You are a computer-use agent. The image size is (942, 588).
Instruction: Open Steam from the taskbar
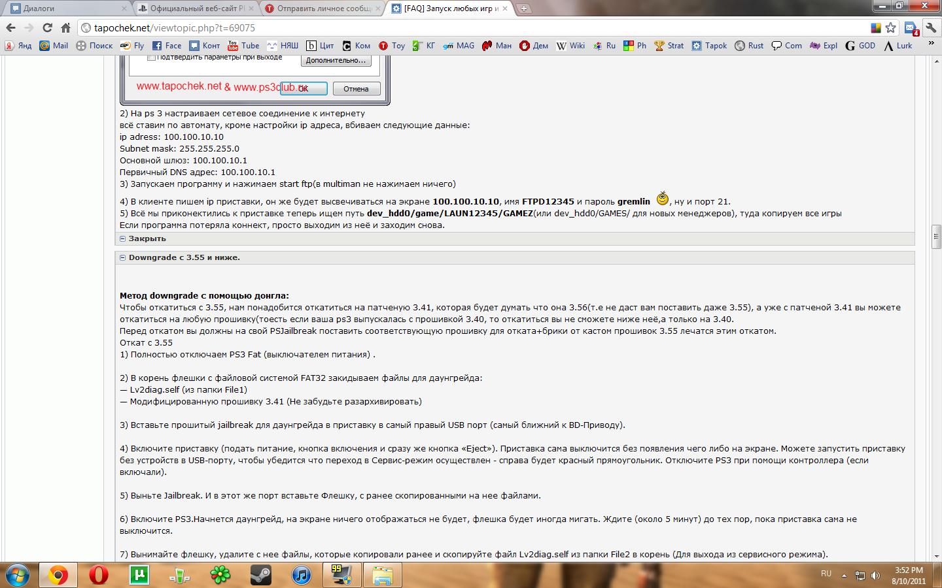(x=261, y=575)
